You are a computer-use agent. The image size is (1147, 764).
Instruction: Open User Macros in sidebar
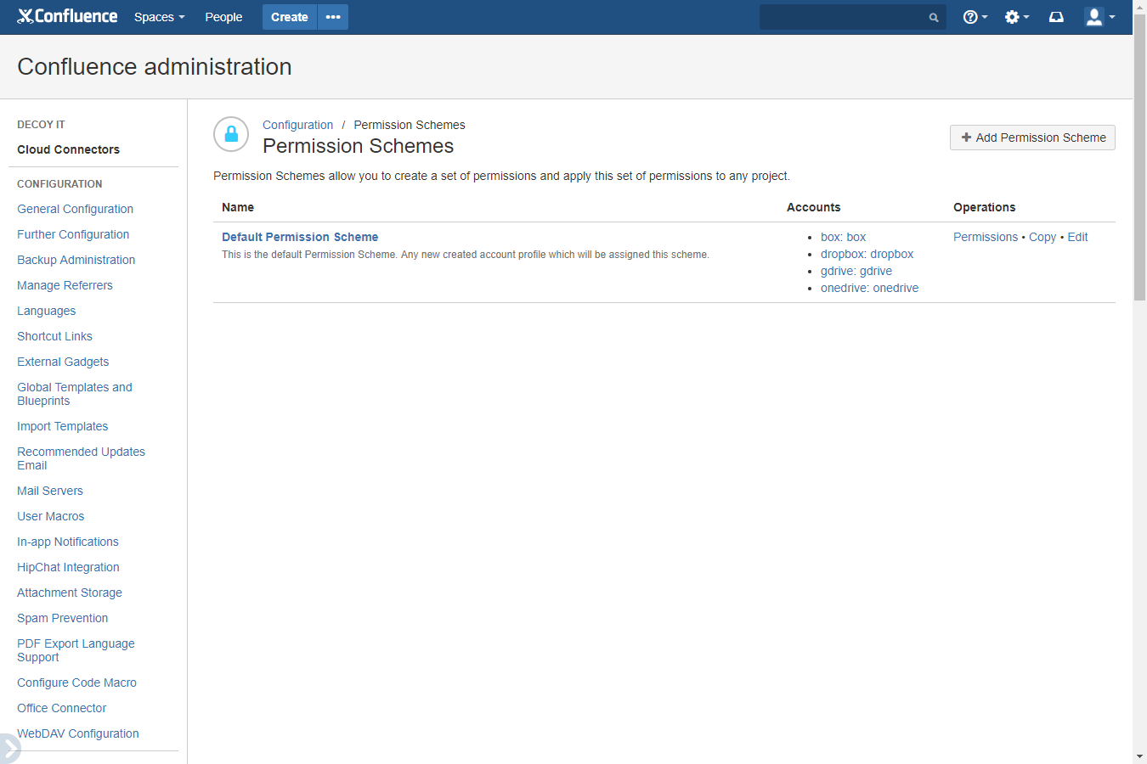pyautogui.click(x=50, y=516)
